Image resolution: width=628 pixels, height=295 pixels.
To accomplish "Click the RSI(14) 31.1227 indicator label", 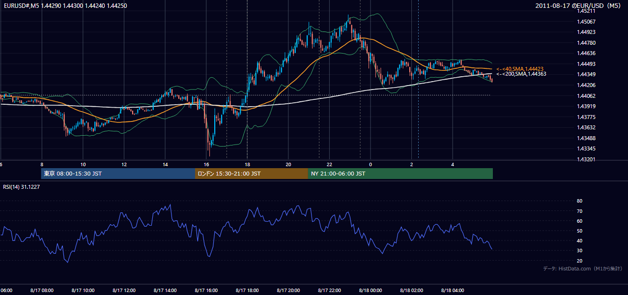I will coord(22,187).
